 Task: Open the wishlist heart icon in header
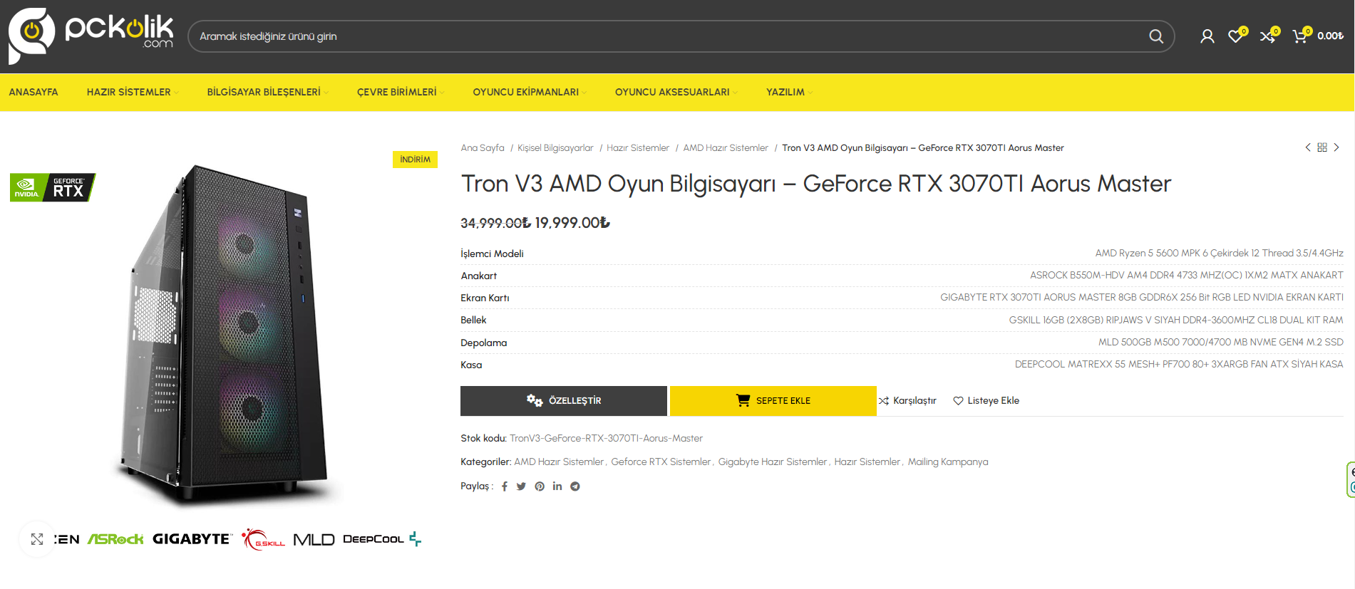[1236, 36]
